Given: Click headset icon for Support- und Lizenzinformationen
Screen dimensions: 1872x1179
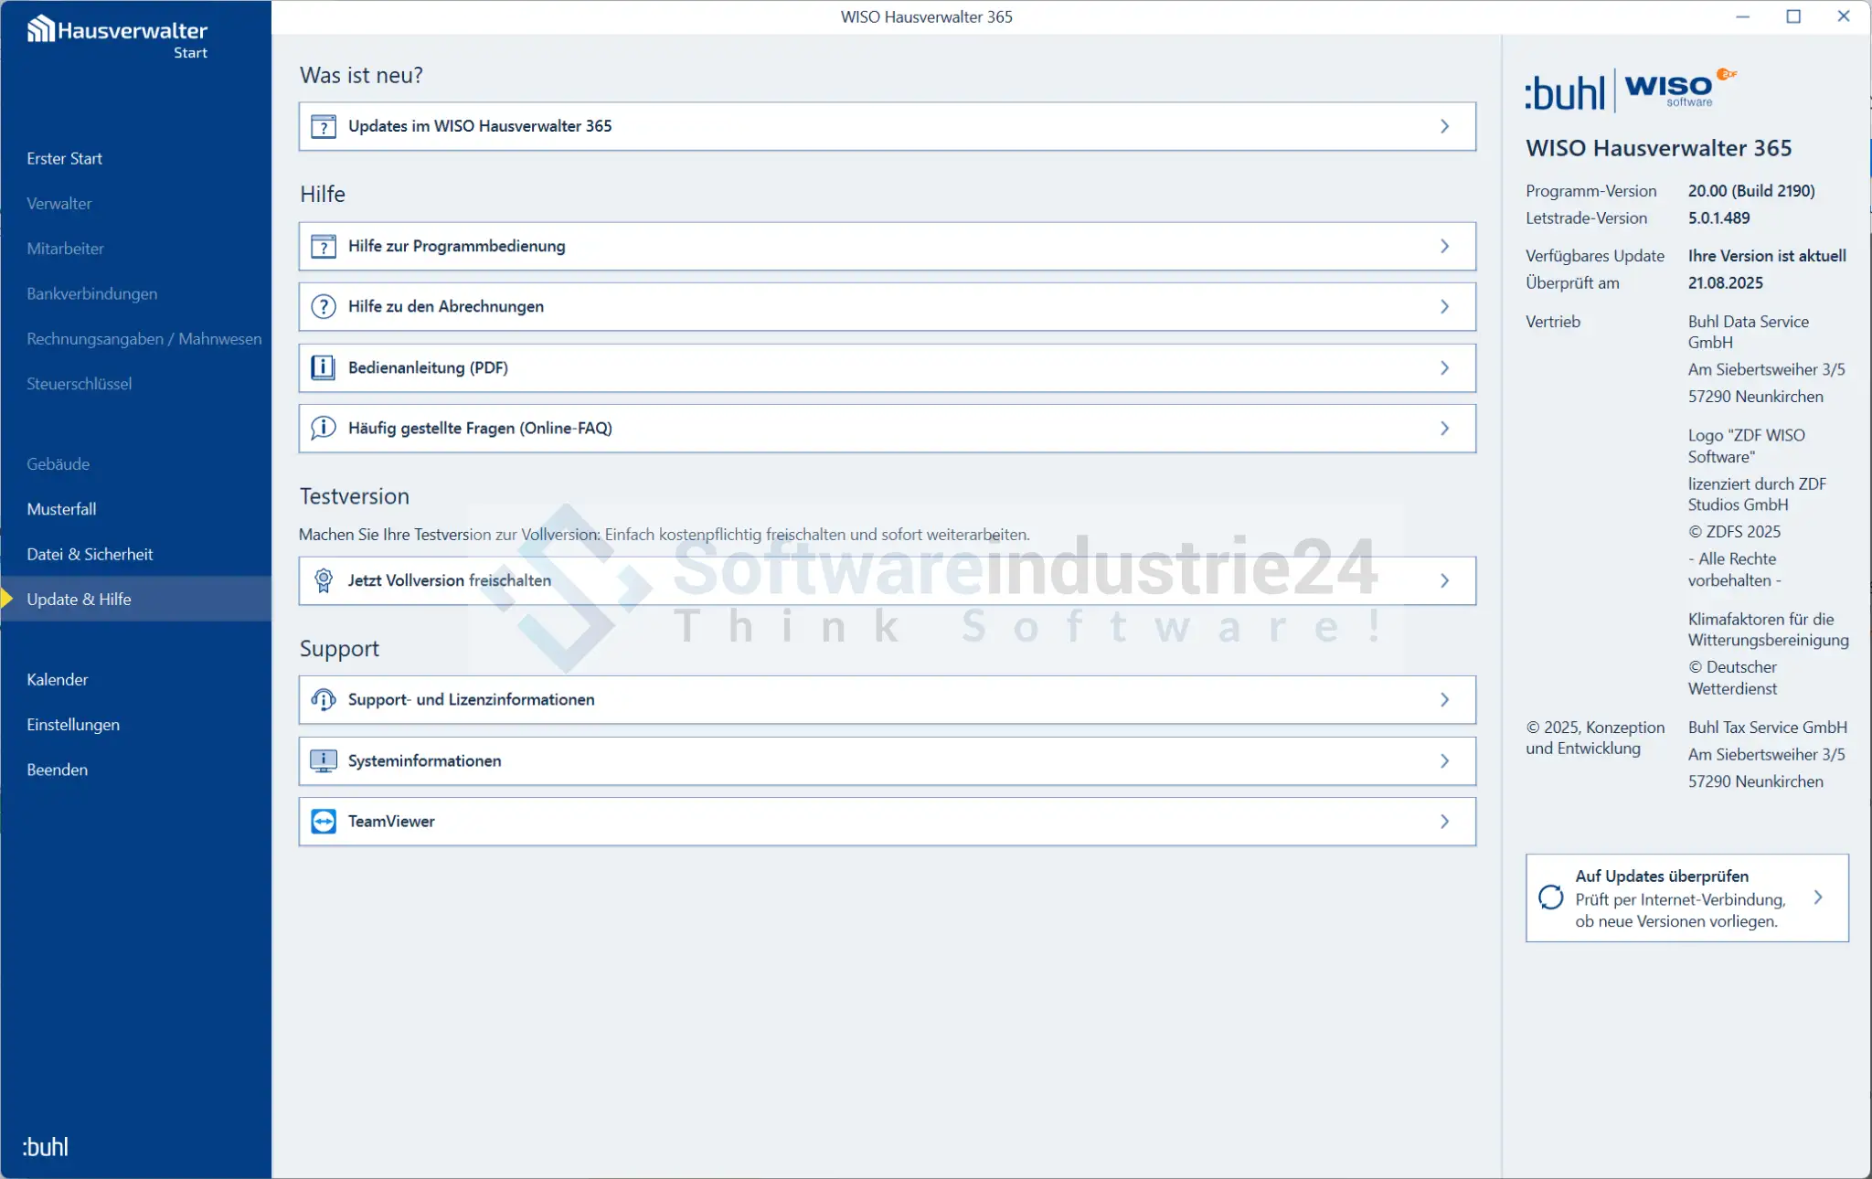Looking at the screenshot, I should (x=324, y=699).
